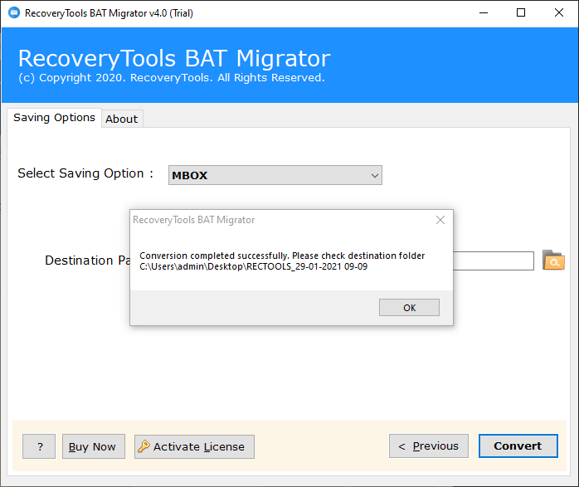Switch to the About tab
The image size is (579, 487).
122,119
